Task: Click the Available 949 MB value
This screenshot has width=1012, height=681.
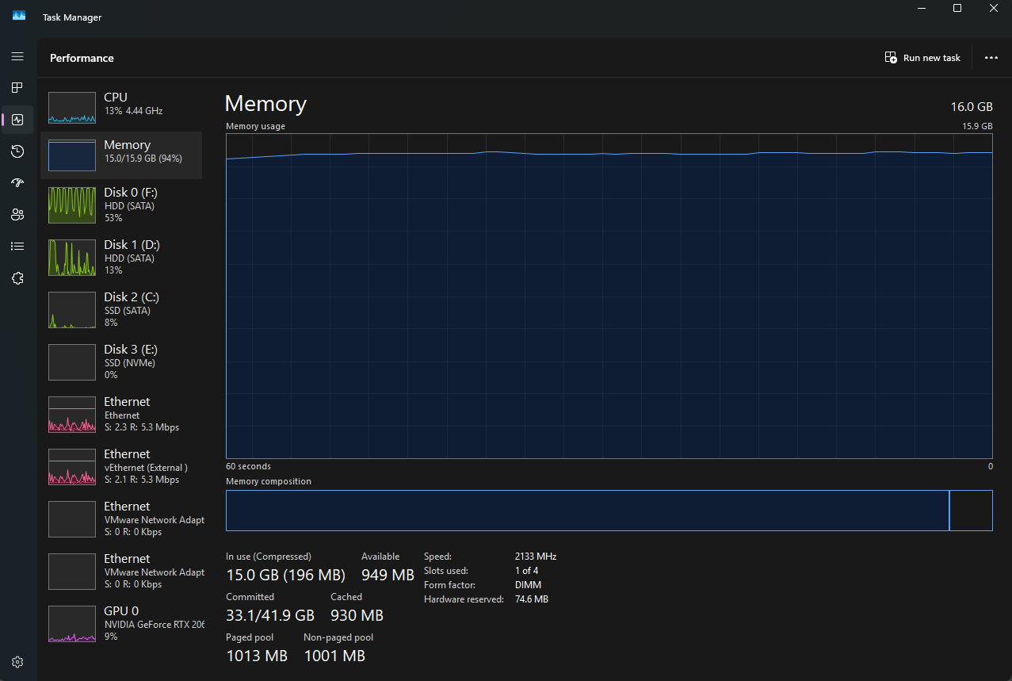Action: (388, 575)
